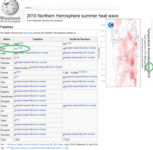Screen dimensions: 153x150
Task: Open the CBC News link
Action: pos(58,145)
